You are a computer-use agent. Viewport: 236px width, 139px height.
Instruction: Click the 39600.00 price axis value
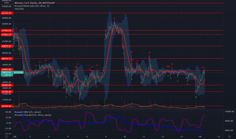pos(7,65)
